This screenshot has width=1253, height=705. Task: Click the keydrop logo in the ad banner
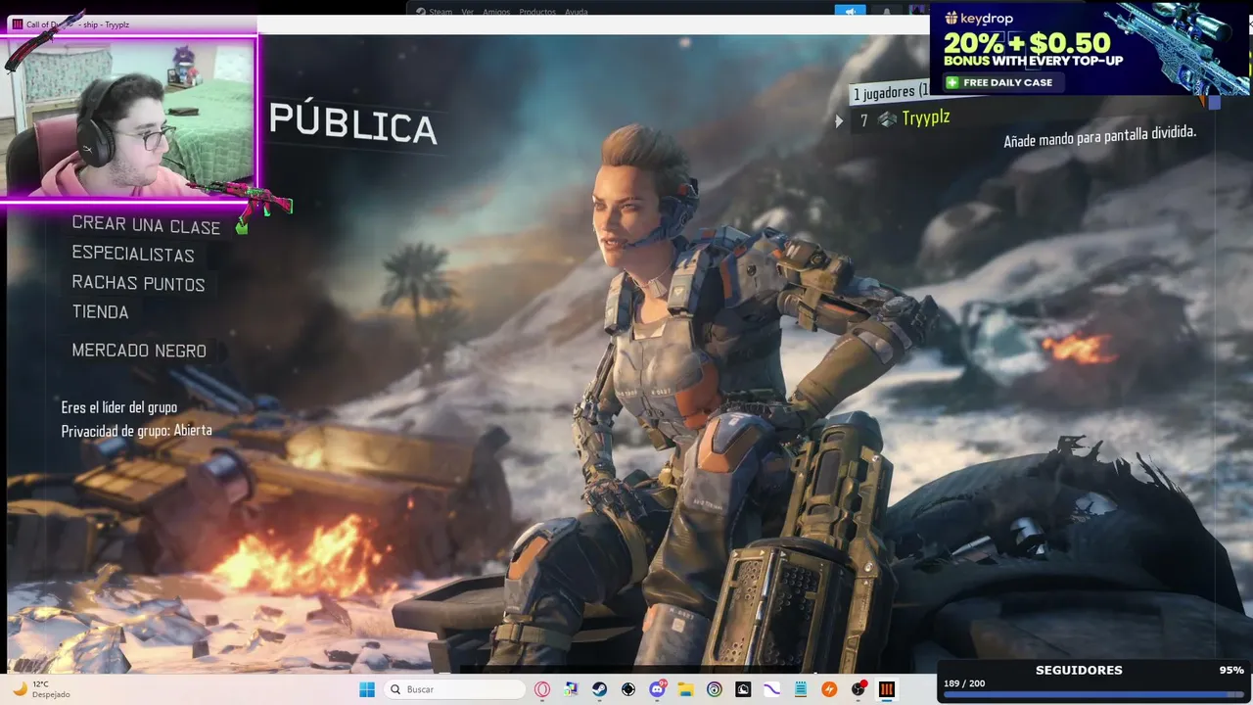point(979,19)
